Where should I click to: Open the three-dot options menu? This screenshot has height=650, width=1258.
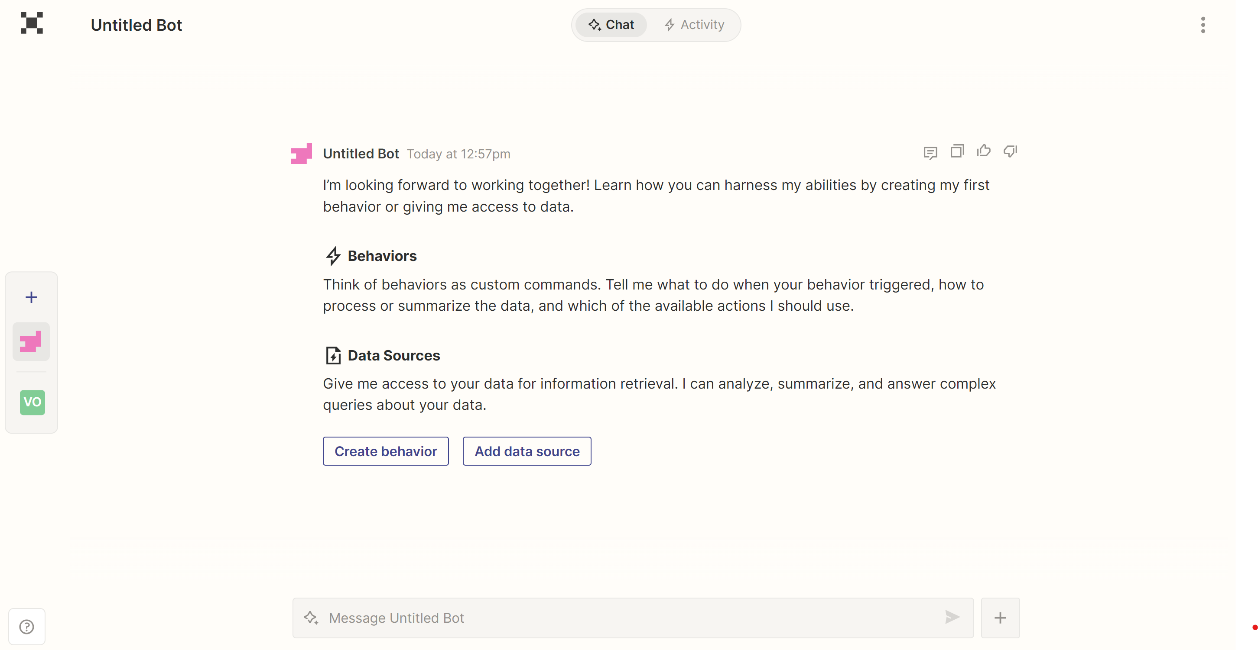pos(1203,25)
